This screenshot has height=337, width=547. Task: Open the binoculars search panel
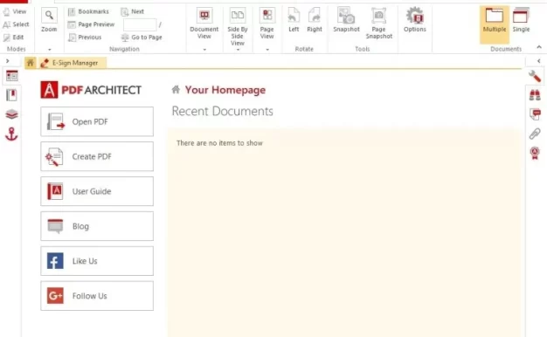coord(535,95)
